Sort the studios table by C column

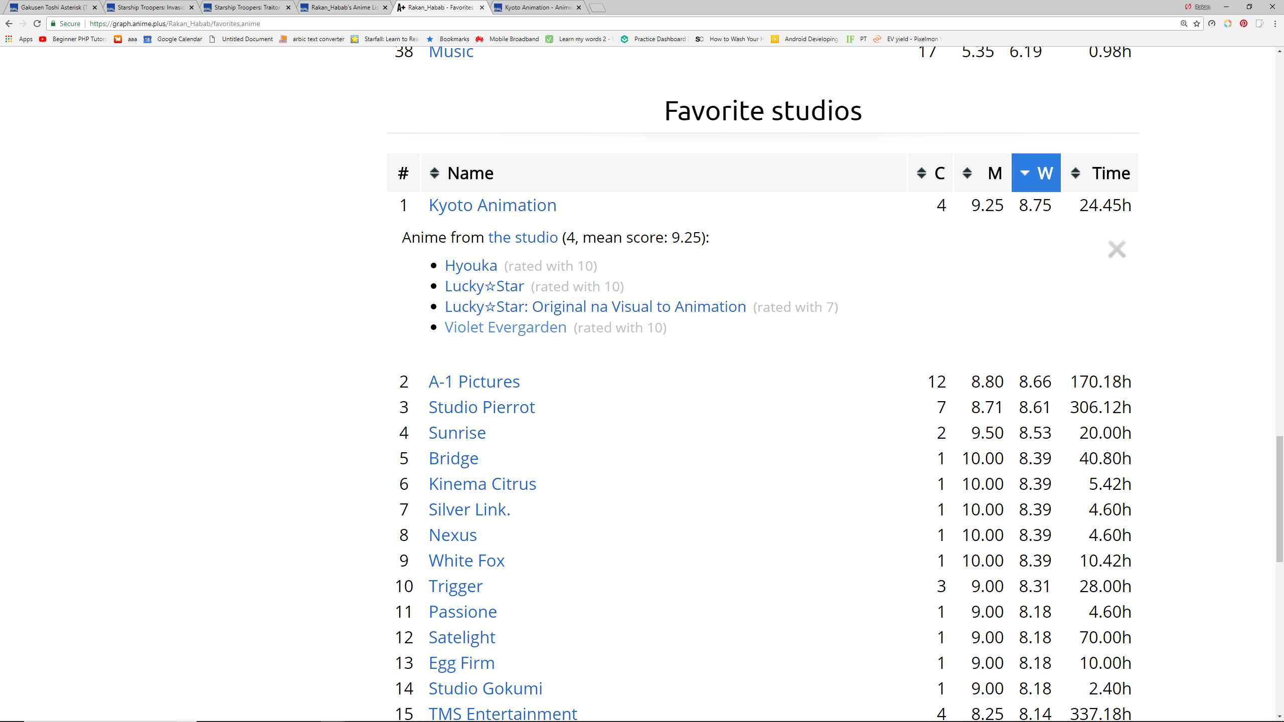(x=930, y=173)
